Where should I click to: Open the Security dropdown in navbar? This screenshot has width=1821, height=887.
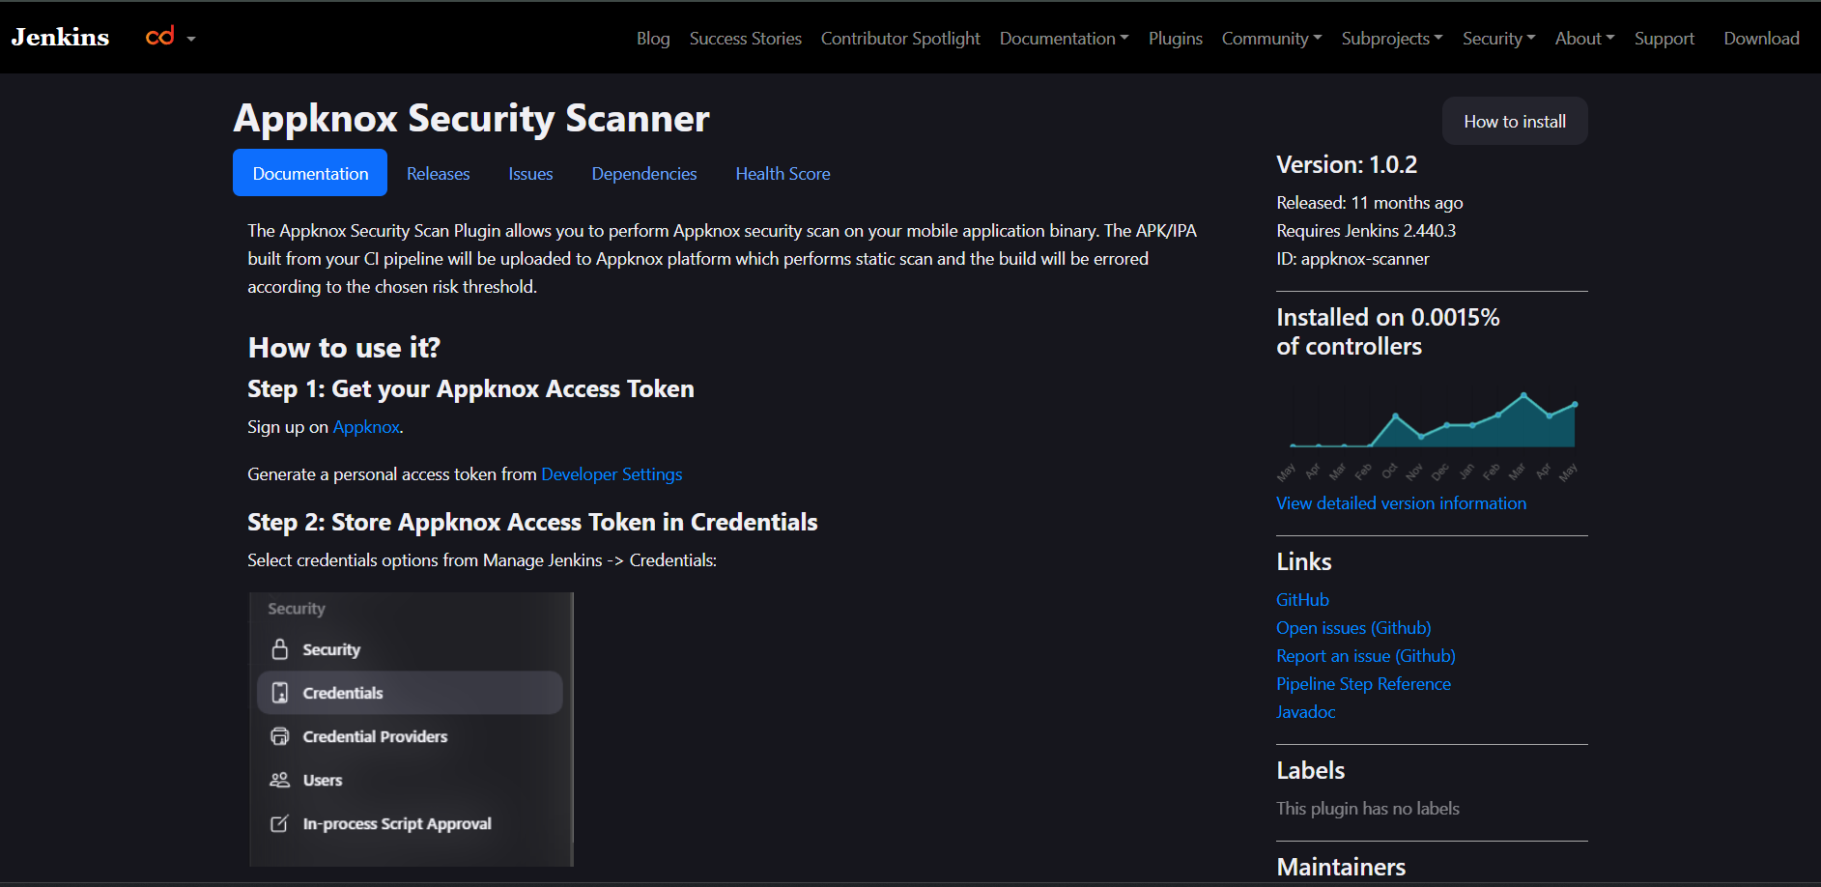pos(1498,39)
